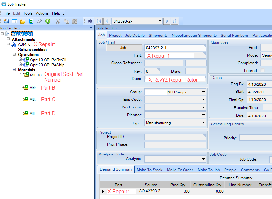Collapse the Operations tree node
272x199 pixels.
coord(14,54)
